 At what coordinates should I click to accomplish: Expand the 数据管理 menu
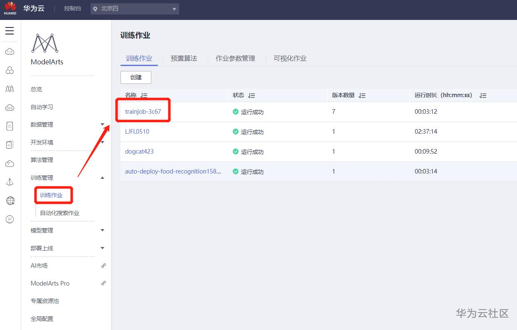102,125
